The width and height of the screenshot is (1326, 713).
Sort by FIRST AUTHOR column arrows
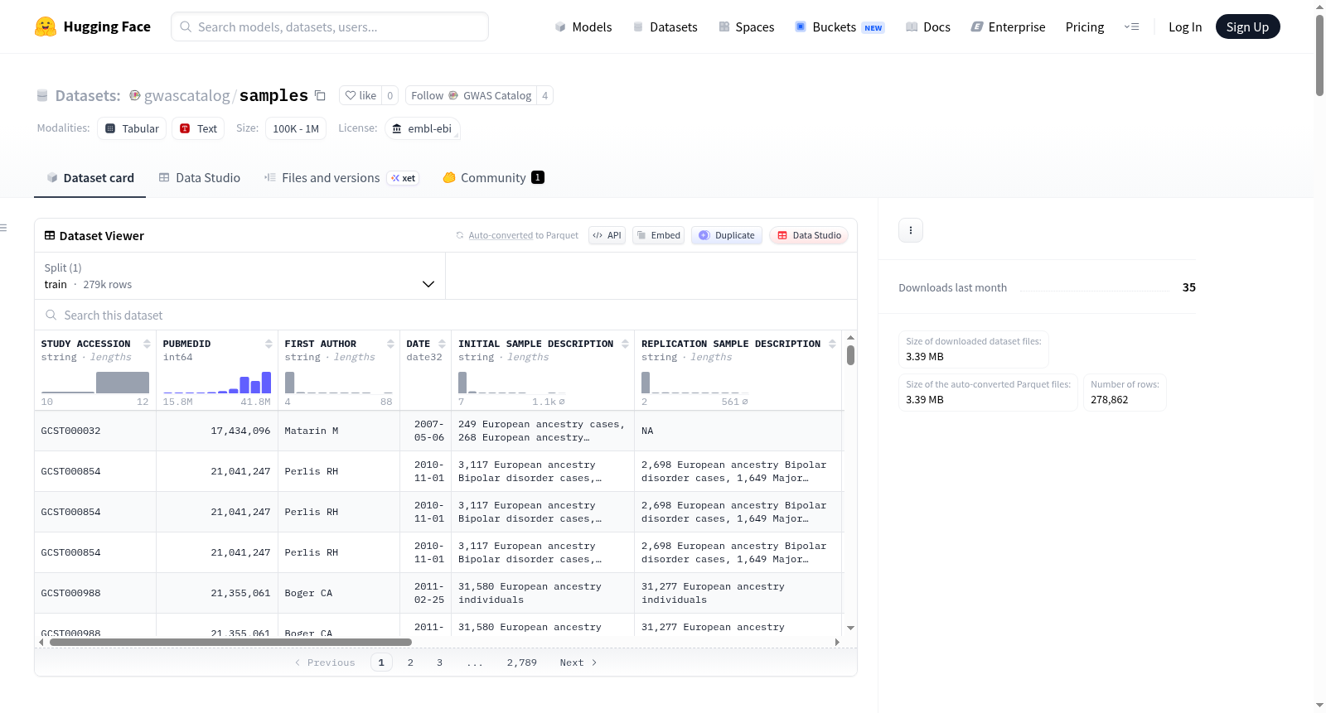click(x=390, y=344)
